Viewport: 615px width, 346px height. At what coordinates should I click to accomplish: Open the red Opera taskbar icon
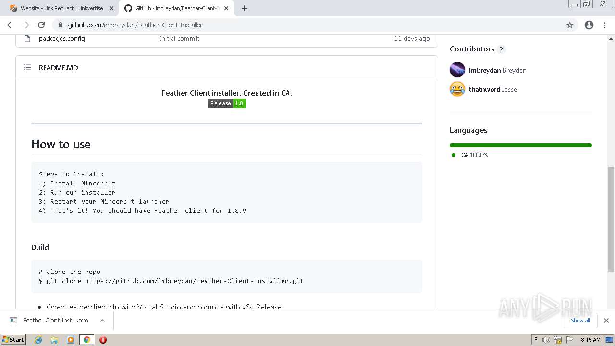point(103,340)
